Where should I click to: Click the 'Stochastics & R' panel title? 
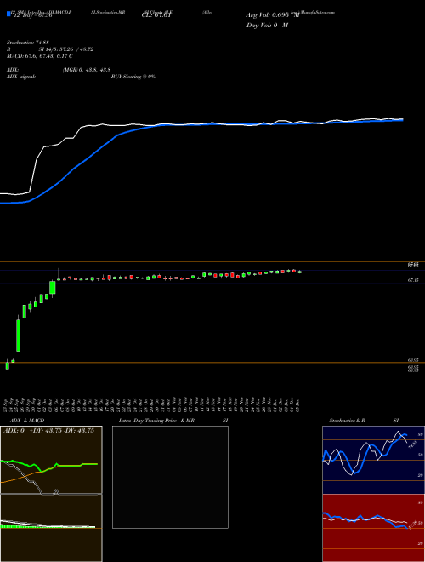[348, 421]
